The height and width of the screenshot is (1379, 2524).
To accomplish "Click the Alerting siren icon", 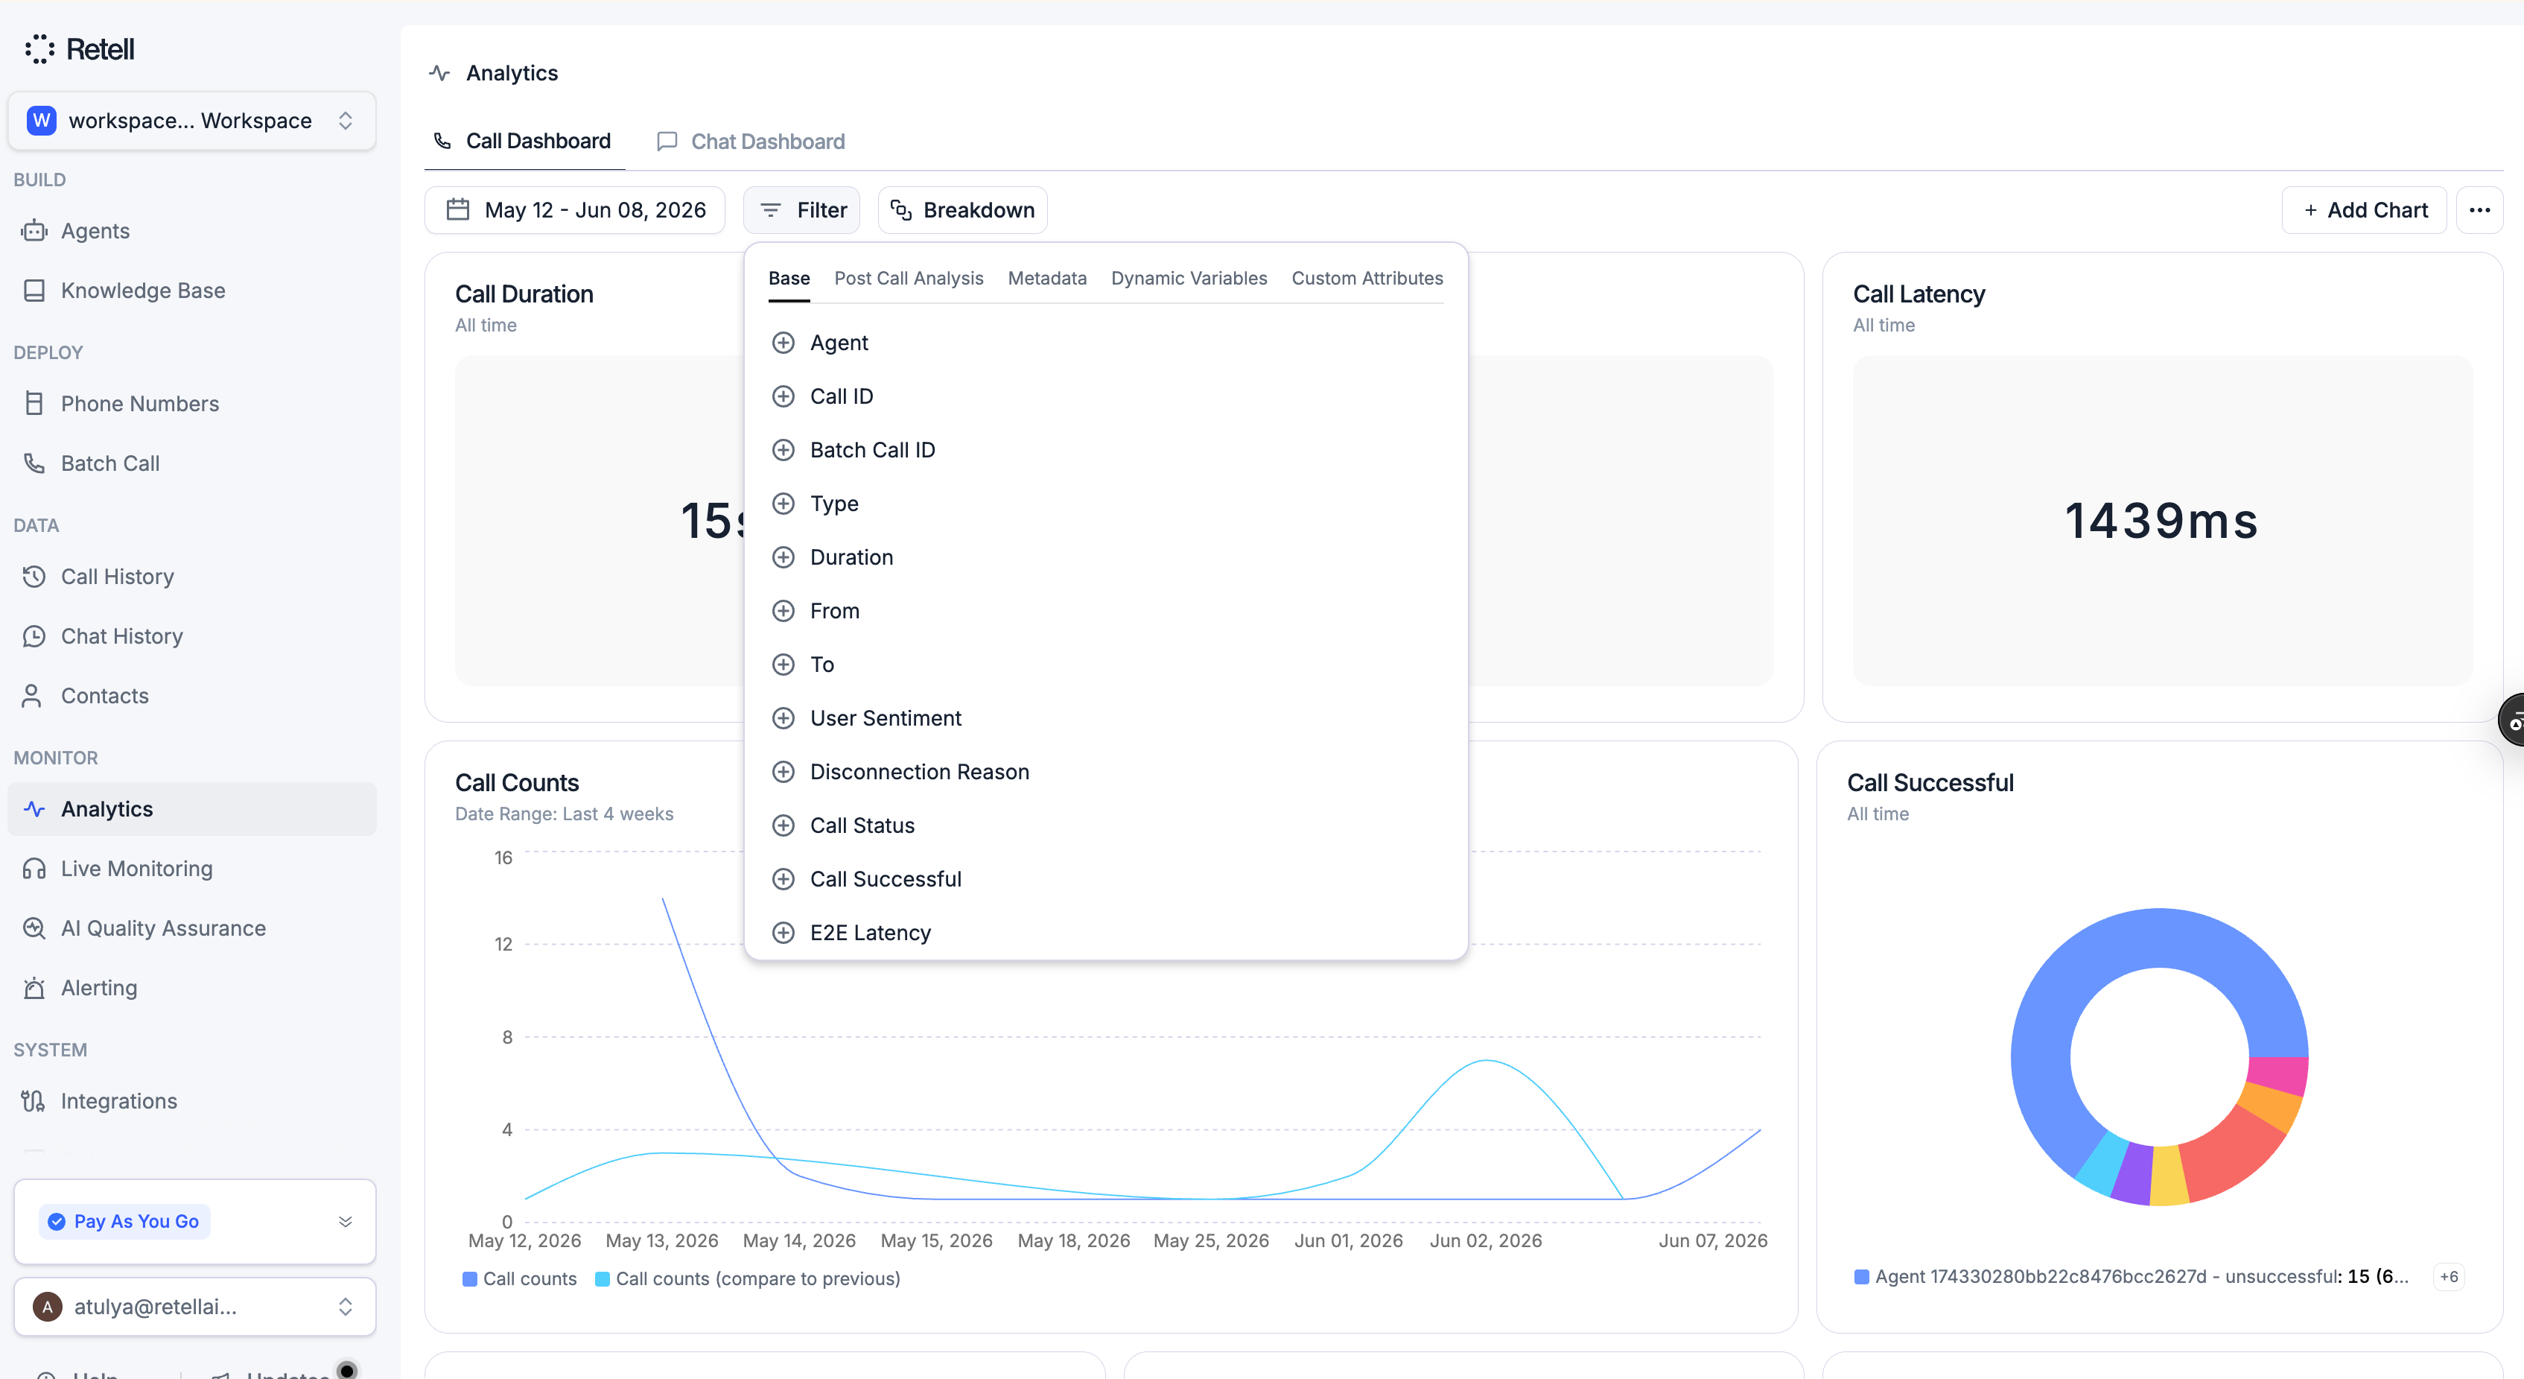I will [34, 987].
